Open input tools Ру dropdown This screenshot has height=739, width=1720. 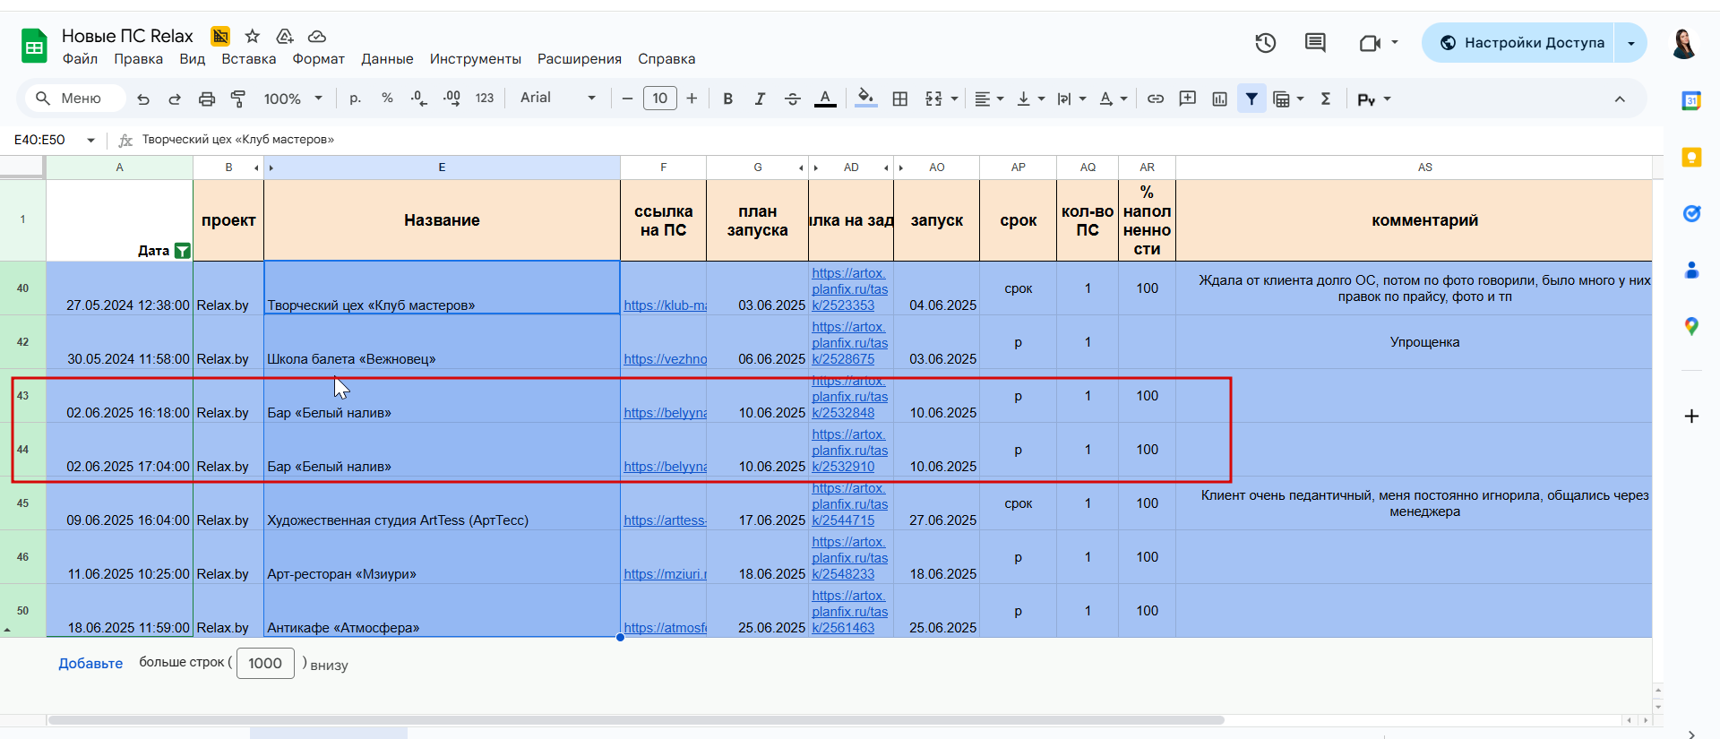pyautogui.click(x=1373, y=99)
